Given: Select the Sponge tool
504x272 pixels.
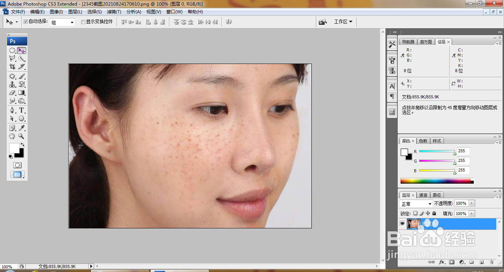Looking at the screenshot, I should (22, 101).
